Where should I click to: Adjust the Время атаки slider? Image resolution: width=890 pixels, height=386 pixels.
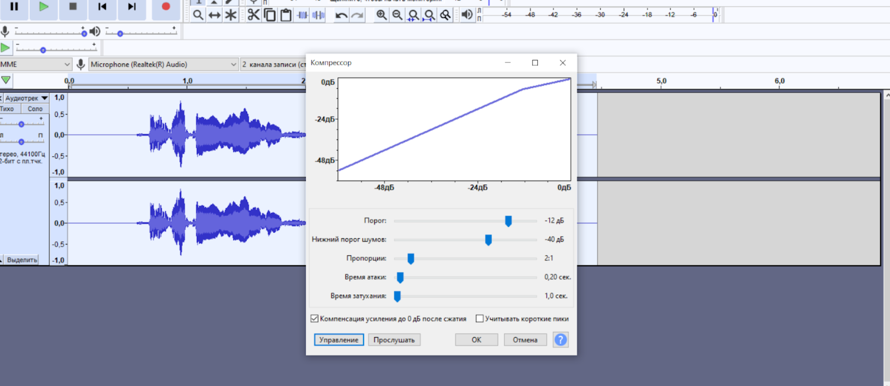tap(400, 277)
